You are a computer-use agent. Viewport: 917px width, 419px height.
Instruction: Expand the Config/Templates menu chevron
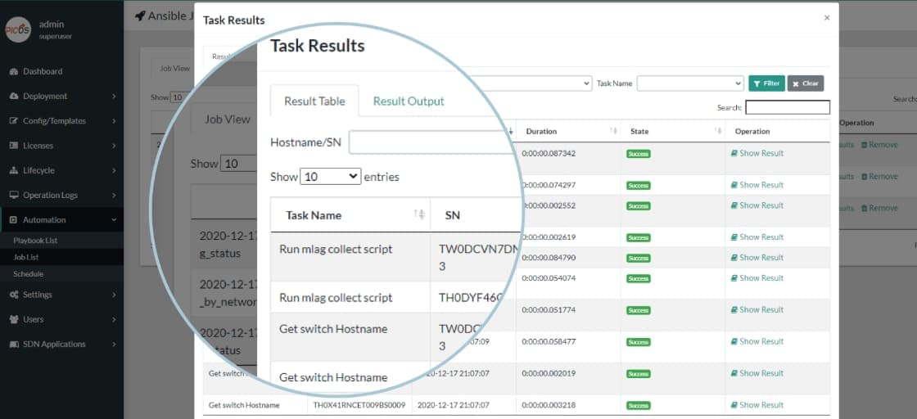coord(114,121)
